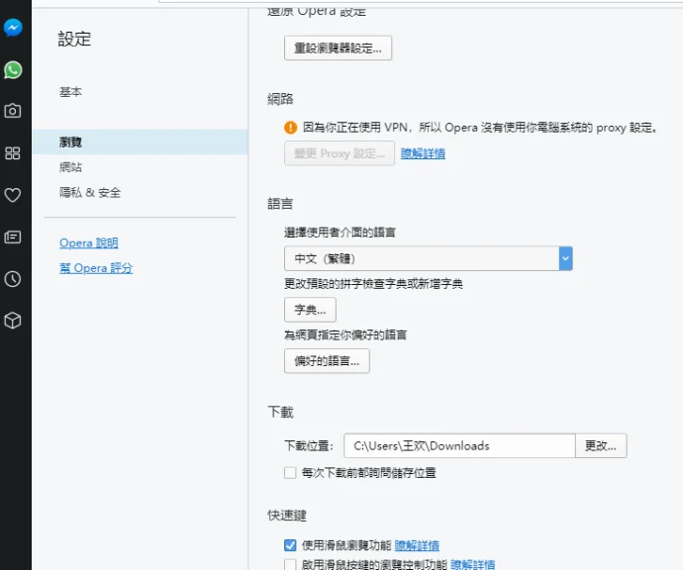Click the 字典 button
683x570 pixels.
[310, 310]
